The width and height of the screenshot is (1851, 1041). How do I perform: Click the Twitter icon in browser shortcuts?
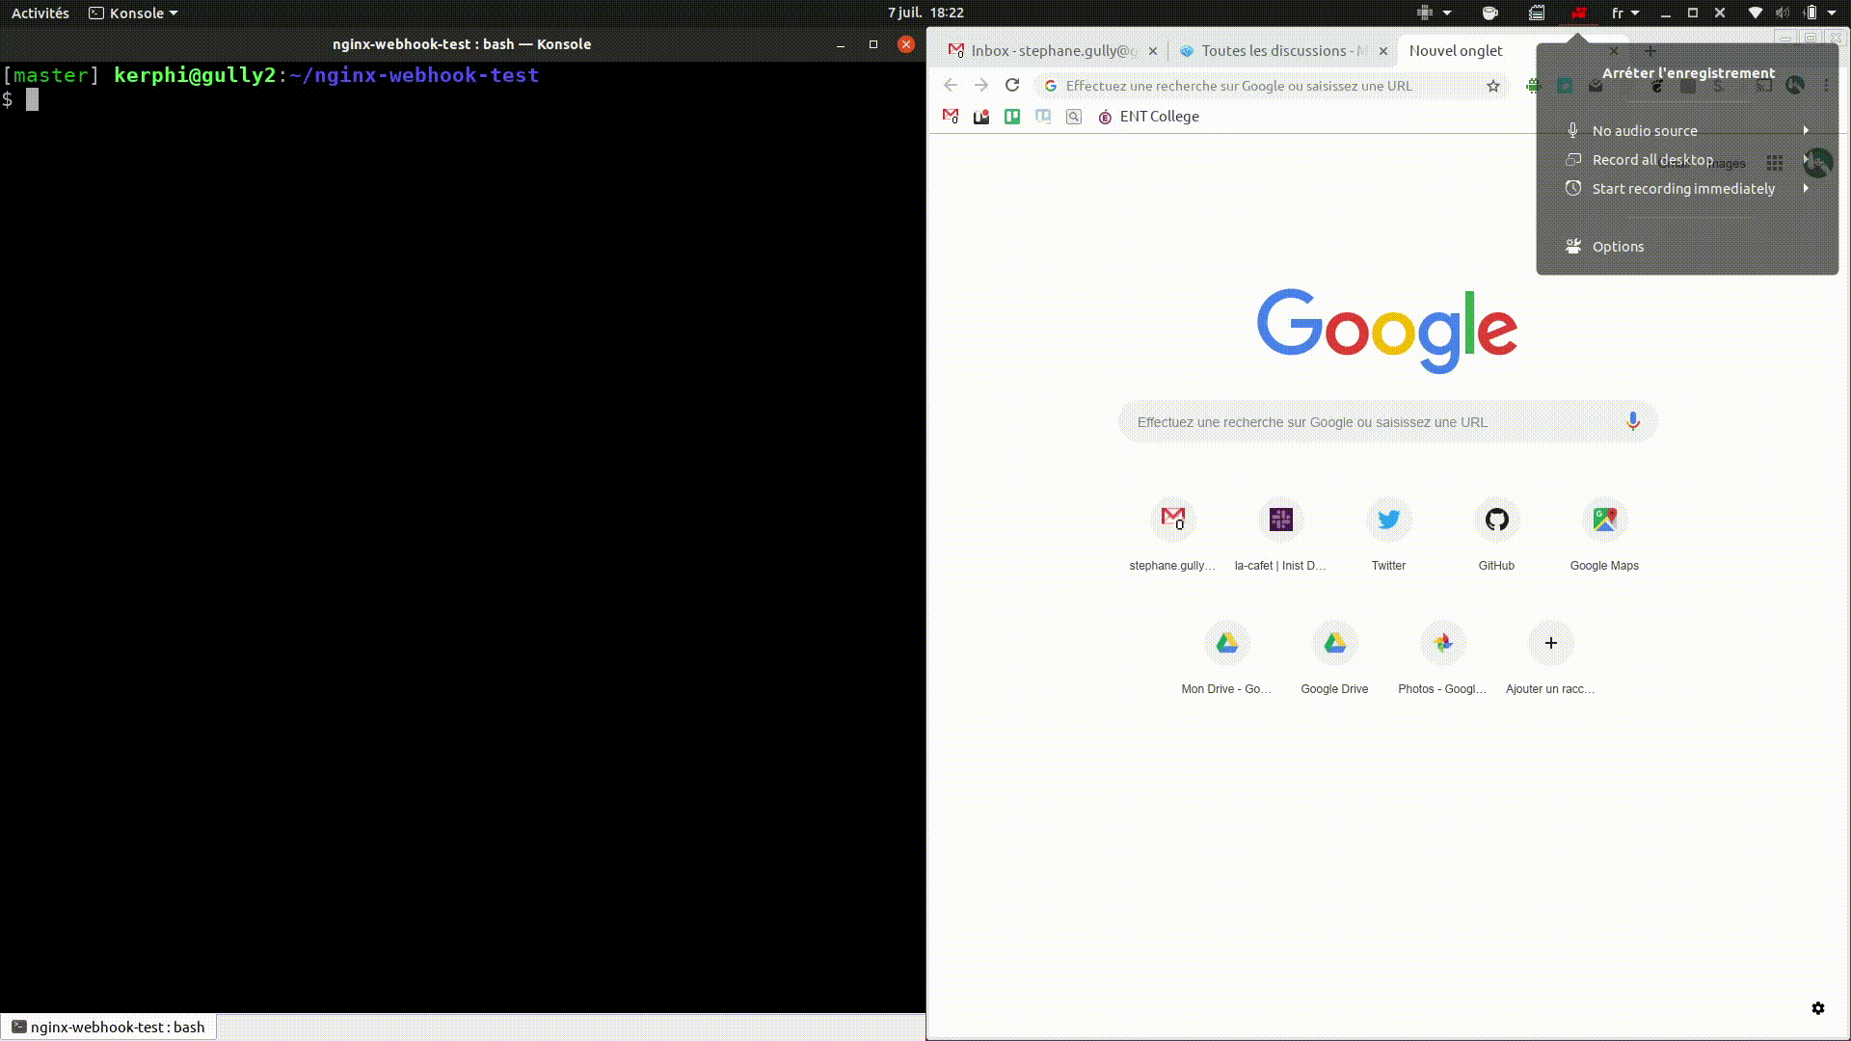[x=1388, y=519]
